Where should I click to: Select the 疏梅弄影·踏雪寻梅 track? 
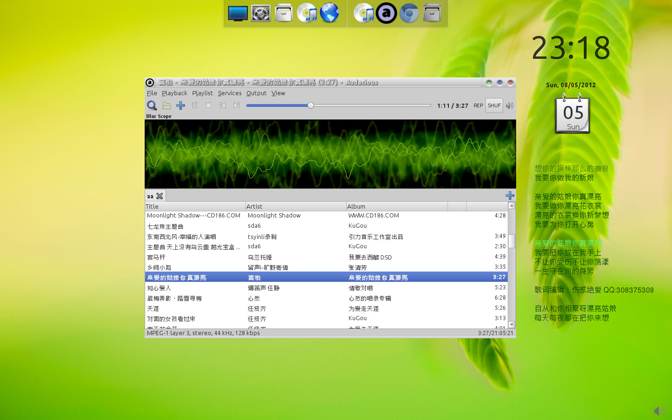[326, 298]
